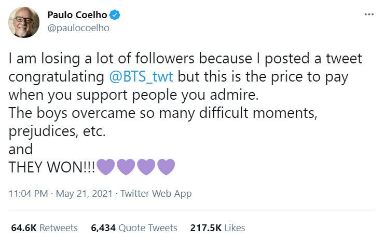Open Paulo Coelho's profile picture
This screenshot has width=385, height=241.
(23, 22)
